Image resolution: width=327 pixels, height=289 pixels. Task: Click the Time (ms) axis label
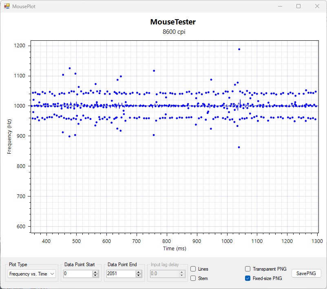pyautogui.click(x=175, y=248)
